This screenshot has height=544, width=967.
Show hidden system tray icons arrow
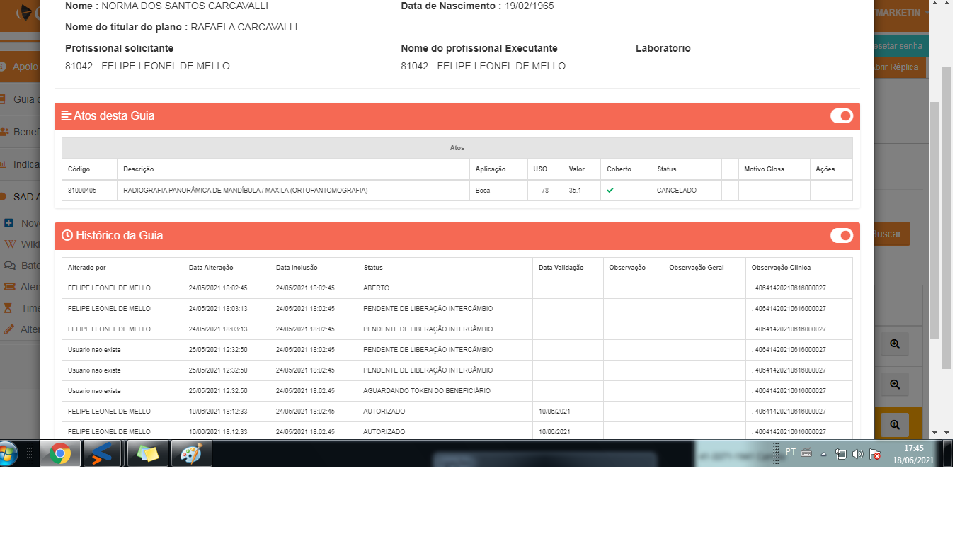pos(823,454)
